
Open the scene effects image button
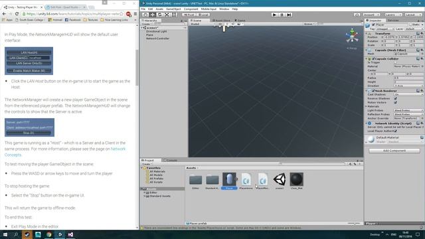pos(239,24)
